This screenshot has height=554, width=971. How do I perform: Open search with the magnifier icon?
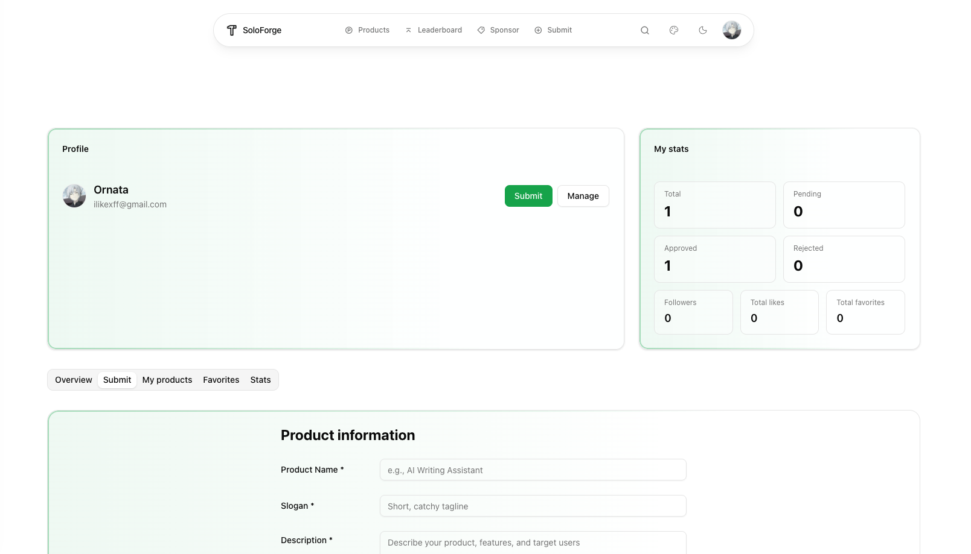point(644,30)
